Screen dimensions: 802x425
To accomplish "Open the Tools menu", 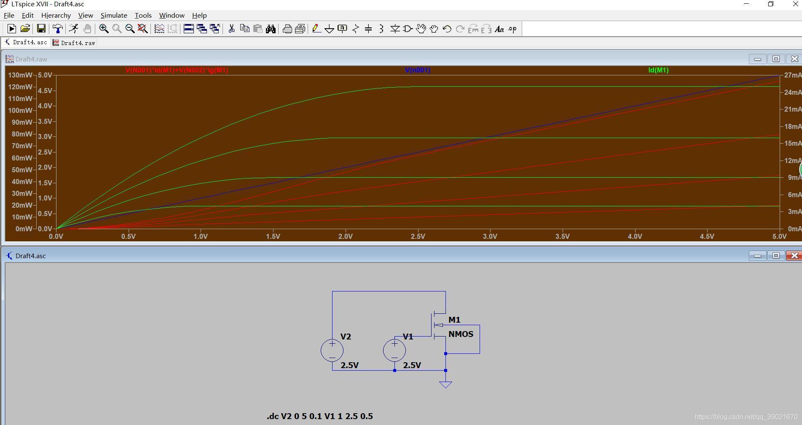I will (143, 15).
